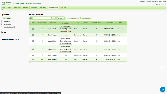Click the Opciones submenu item
The image size is (167, 94).
pyautogui.click(x=4, y=10)
